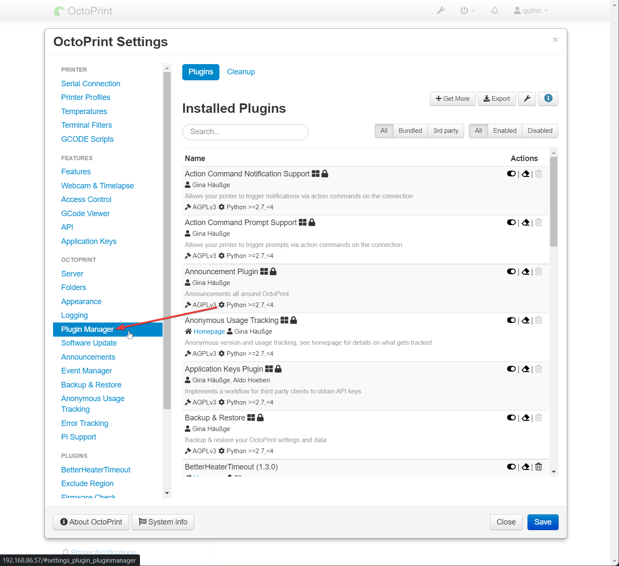
Task: Click the Get More button
Action: (452, 99)
